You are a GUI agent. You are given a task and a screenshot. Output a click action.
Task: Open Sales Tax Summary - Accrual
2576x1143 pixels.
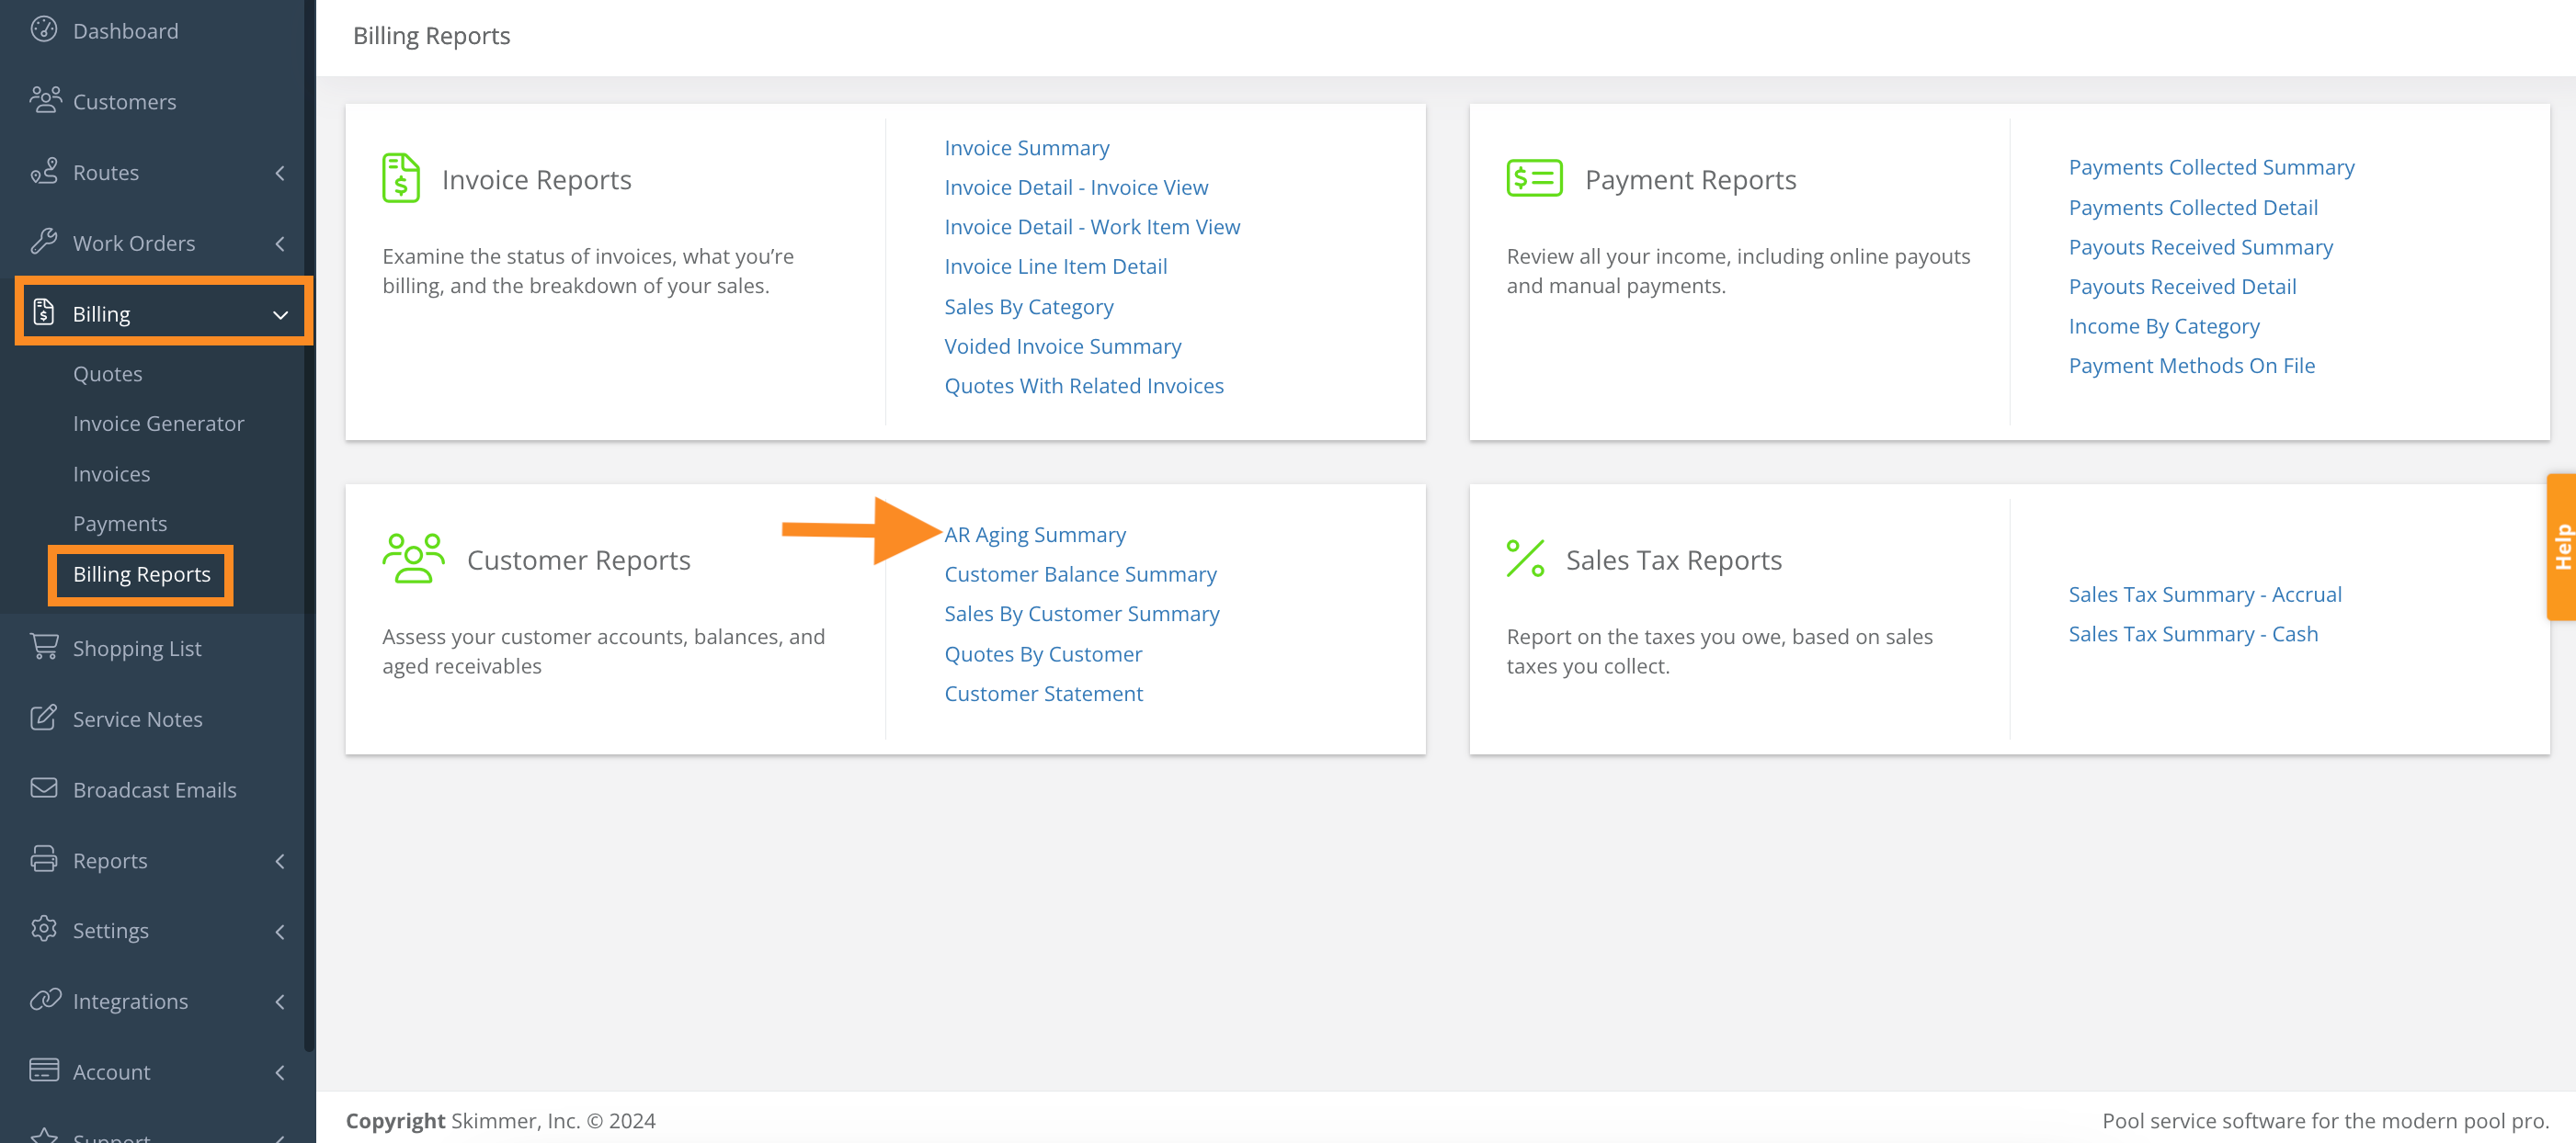point(2205,594)
